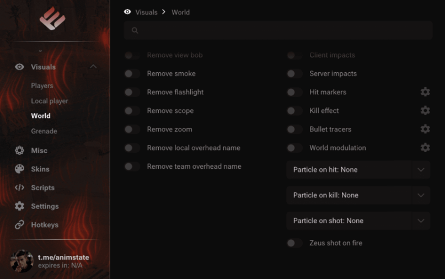Click Visuals in the breadcrumb
Image resolution: width=445 pixels, height=279 pixels.
pos(146,12)
